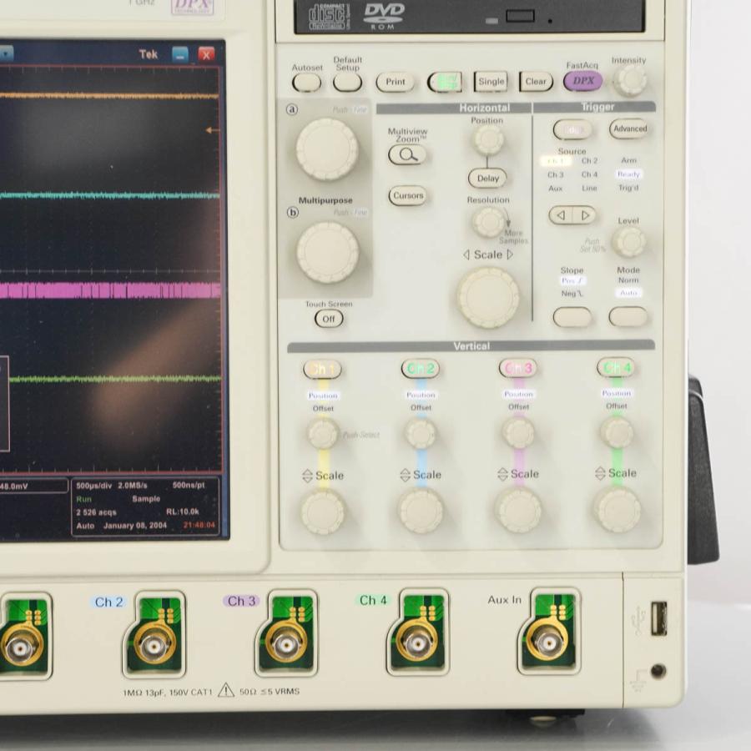Click the cyan waveform trace on screen

109,195
